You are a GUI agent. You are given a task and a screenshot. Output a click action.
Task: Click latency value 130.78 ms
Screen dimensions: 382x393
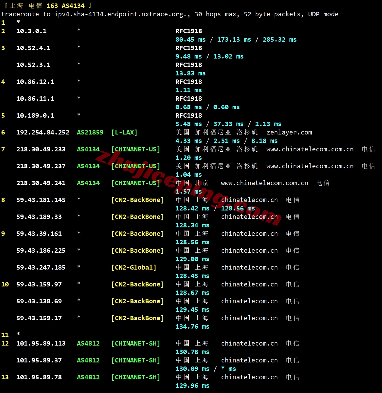192,352
